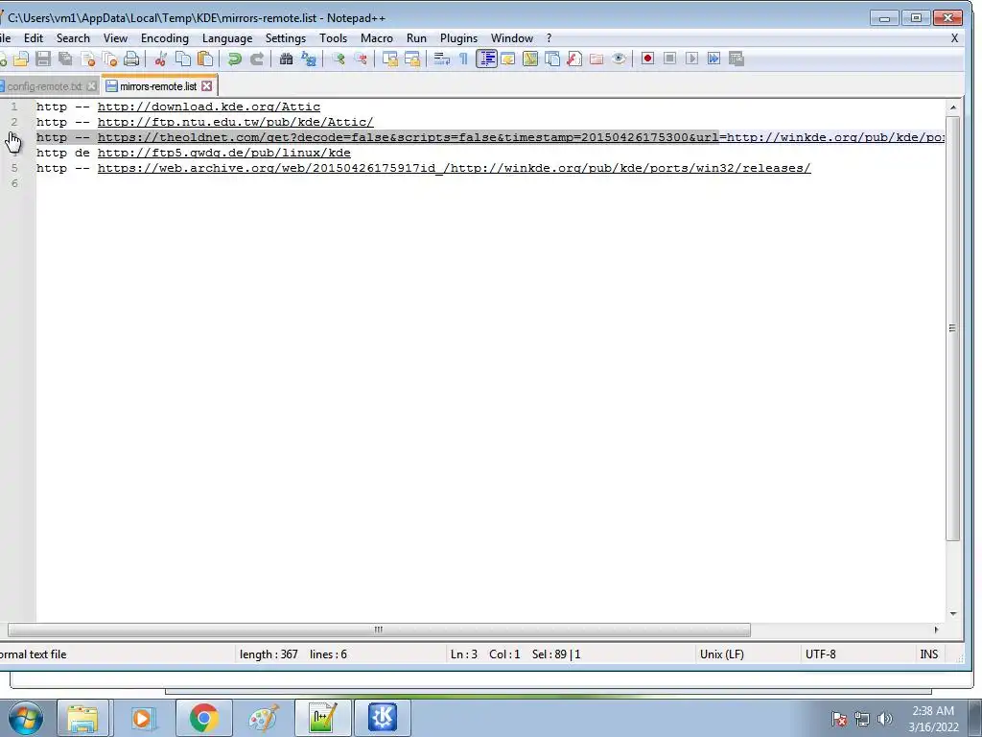
Task: Open the Tools menu
Action: click(333, 38)
